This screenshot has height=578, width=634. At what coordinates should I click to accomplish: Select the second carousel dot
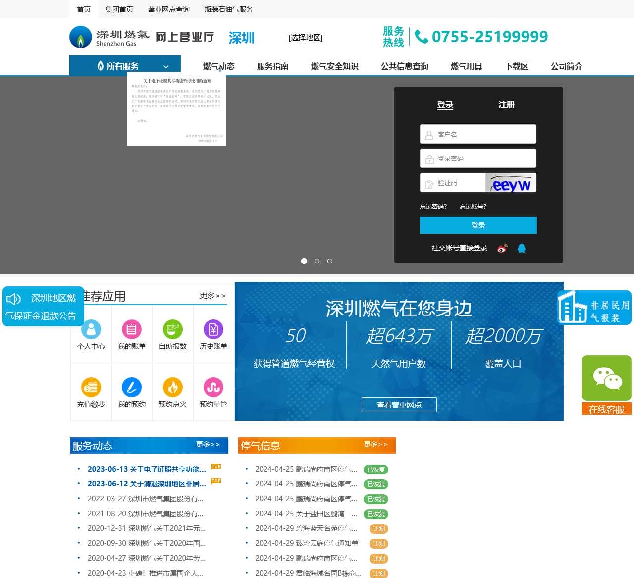[317, 261]
